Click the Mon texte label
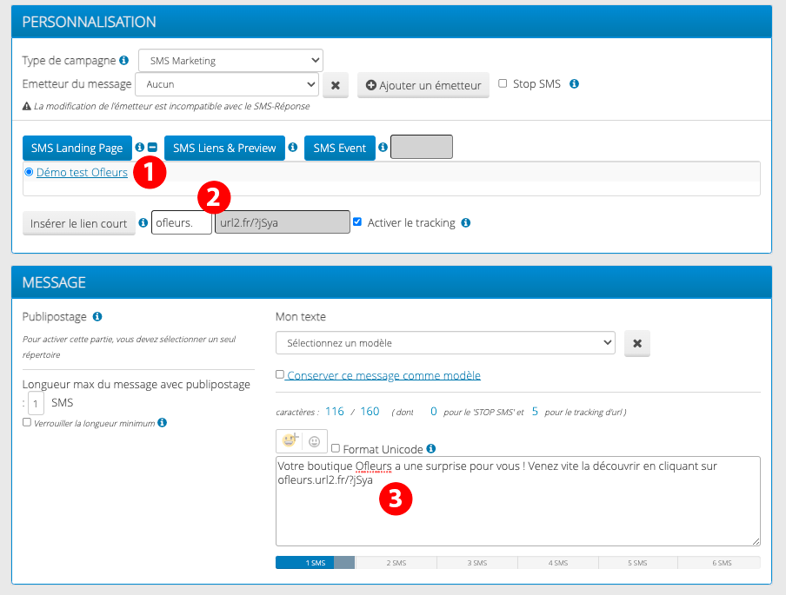786x595 pixels. (x=301, y=316)
